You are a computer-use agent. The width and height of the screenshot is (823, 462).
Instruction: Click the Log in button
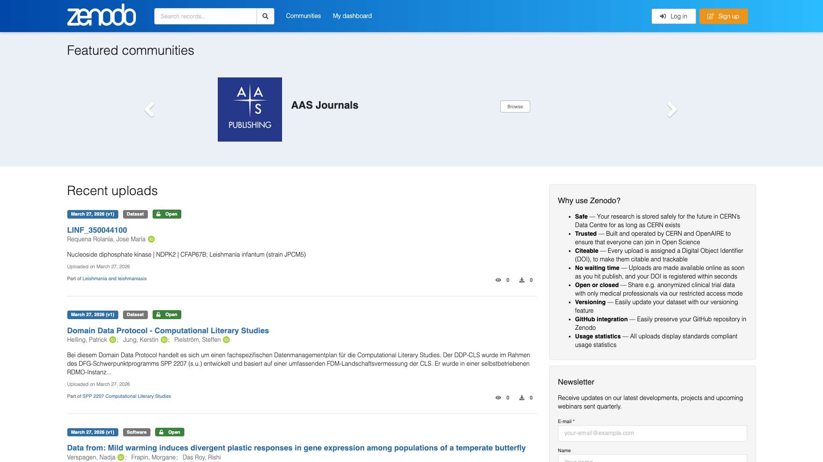[x=674, y=16]
